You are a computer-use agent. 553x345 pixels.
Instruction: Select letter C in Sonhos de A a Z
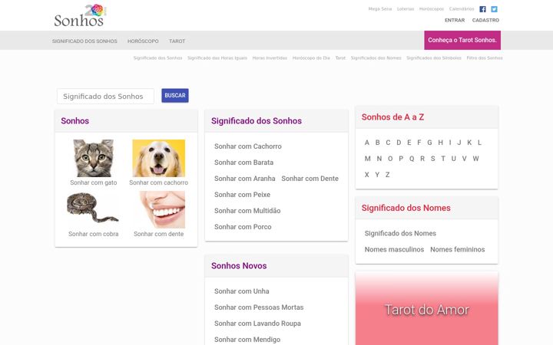click(388, 143)
